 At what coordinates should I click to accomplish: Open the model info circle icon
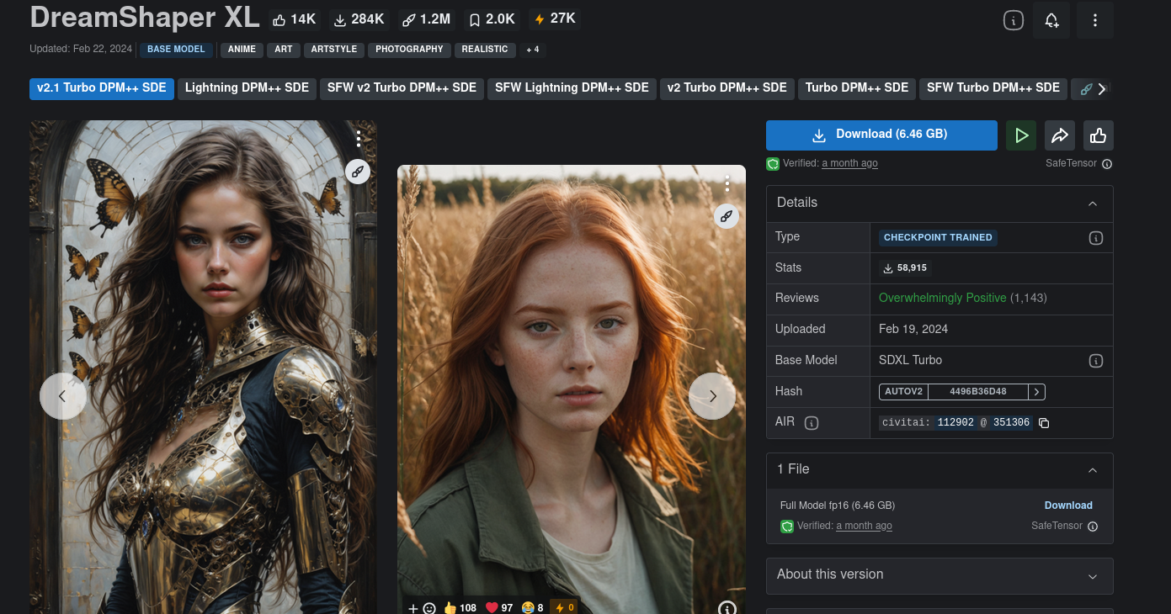coord(1014,20)
